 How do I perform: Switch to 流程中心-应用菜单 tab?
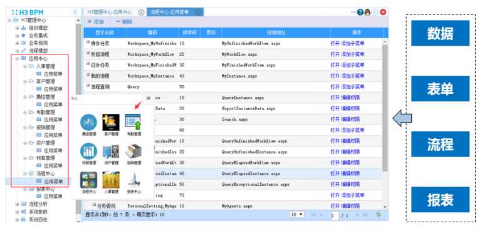(169, 13)
